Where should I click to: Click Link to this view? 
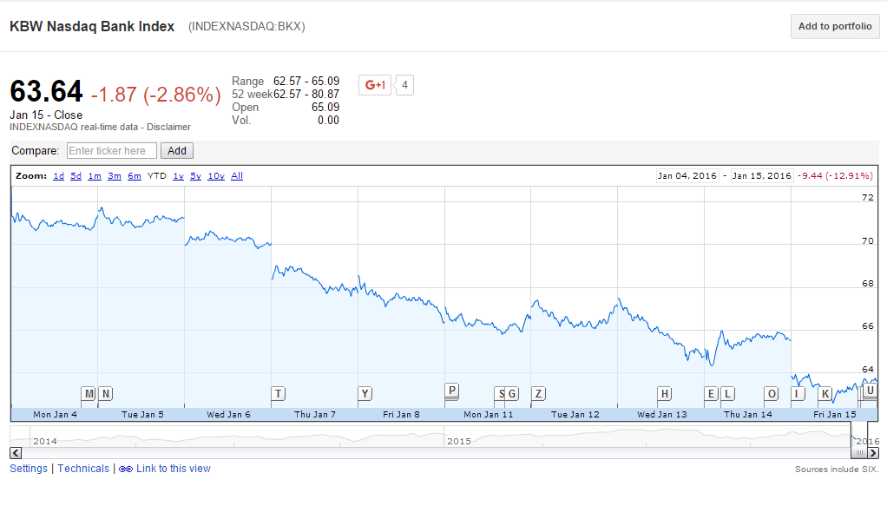[173, 469]
